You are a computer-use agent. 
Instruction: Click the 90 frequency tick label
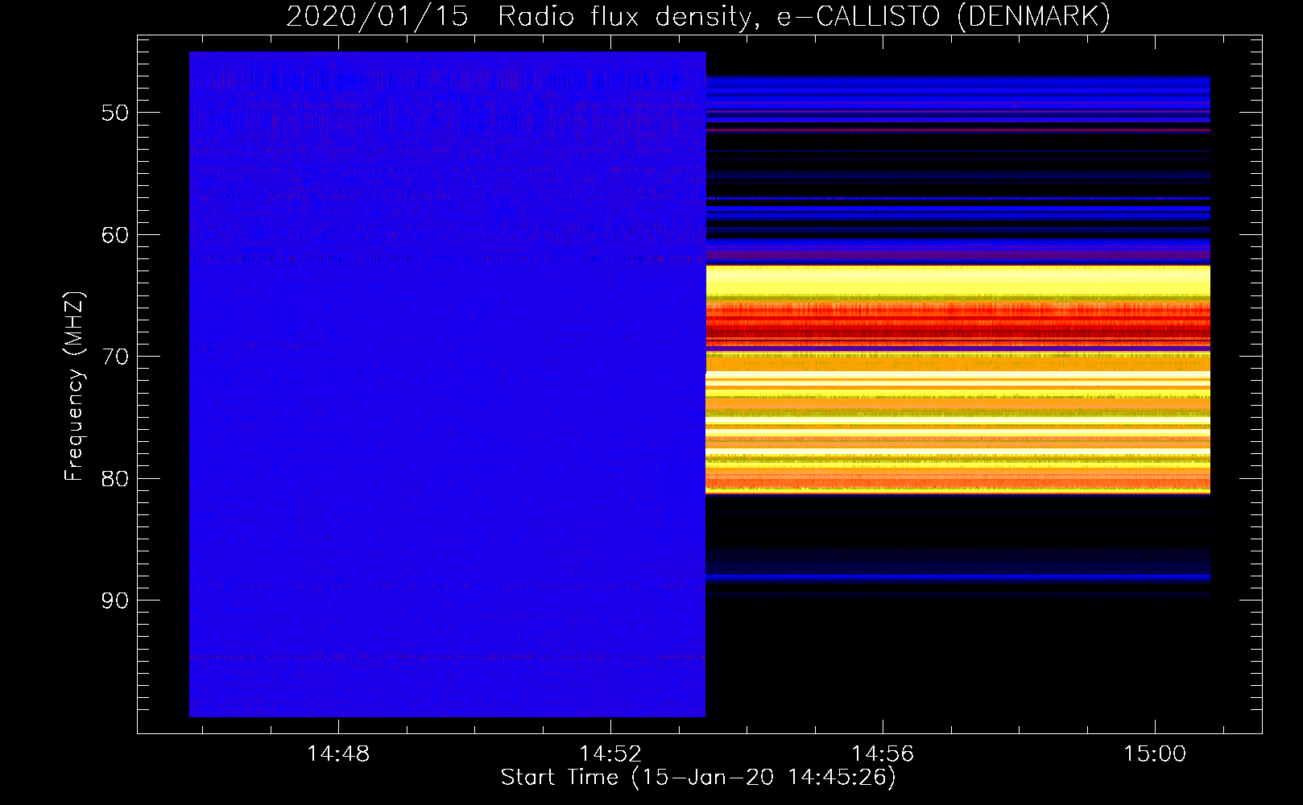pos(115,601)
